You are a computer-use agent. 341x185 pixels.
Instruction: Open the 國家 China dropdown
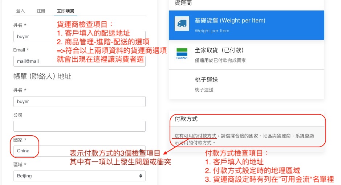80,151
